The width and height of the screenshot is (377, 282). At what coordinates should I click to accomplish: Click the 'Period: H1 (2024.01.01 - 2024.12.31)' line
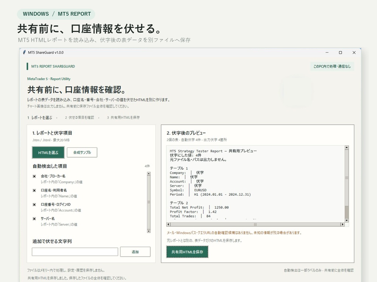click(x=210, y=195)
